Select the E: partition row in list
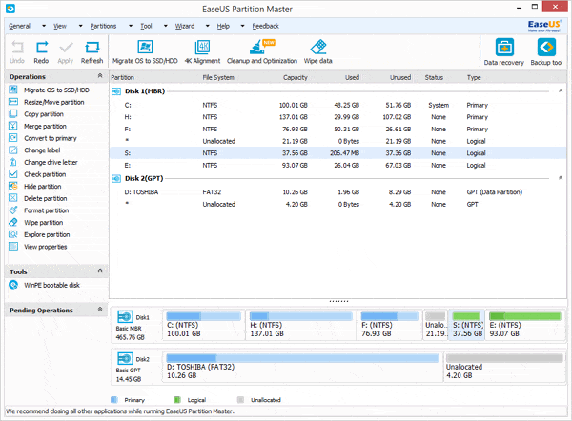572x421 pixels. pos(337,165)
